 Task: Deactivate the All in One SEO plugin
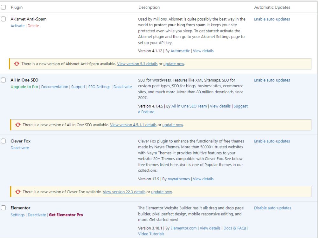click(123, 87)
